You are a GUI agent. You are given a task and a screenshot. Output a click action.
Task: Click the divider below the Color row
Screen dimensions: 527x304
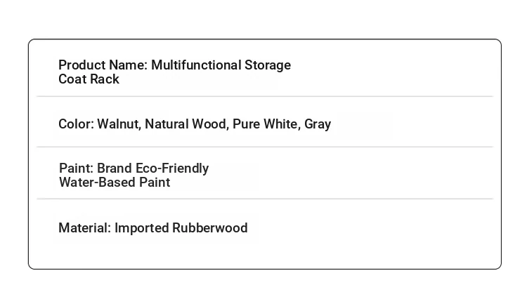click(x=265, y=147)
